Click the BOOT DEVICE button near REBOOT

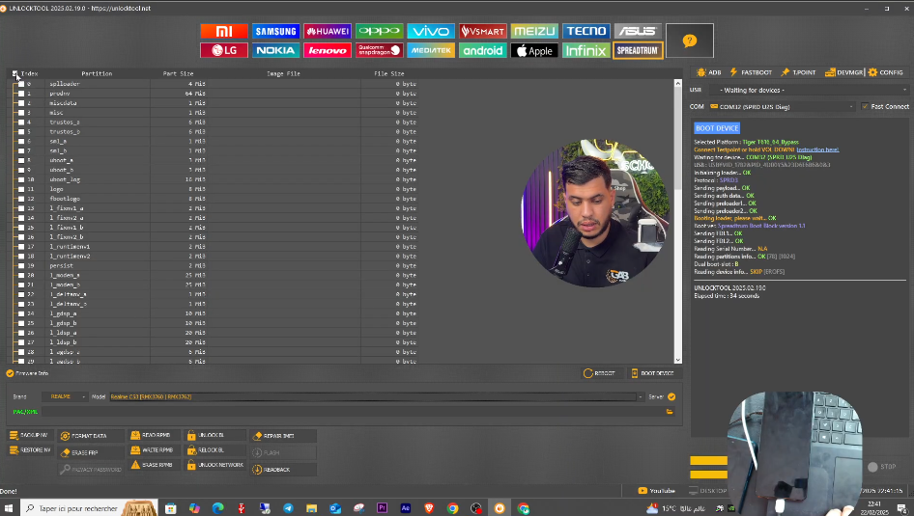[x=653, y=373]
